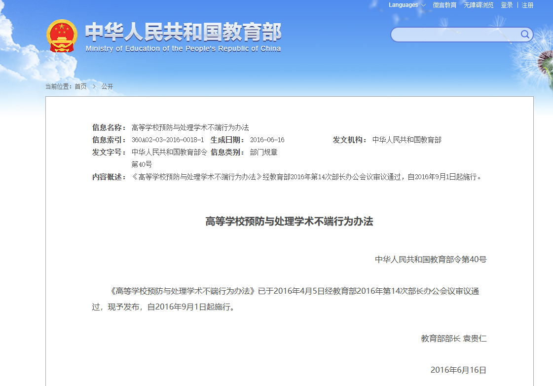This screenshot has width=553, height=386.
Task: Select 公开 in the breadcrumb path
Action: pos(107,86)
